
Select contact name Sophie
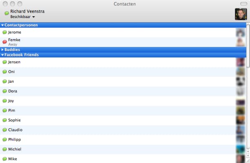tap(14, 120)
